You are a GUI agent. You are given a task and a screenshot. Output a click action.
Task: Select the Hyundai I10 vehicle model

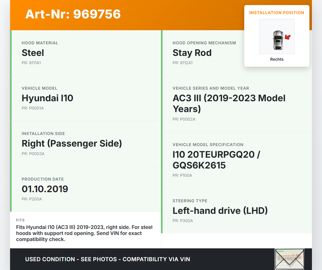point(47,98)
